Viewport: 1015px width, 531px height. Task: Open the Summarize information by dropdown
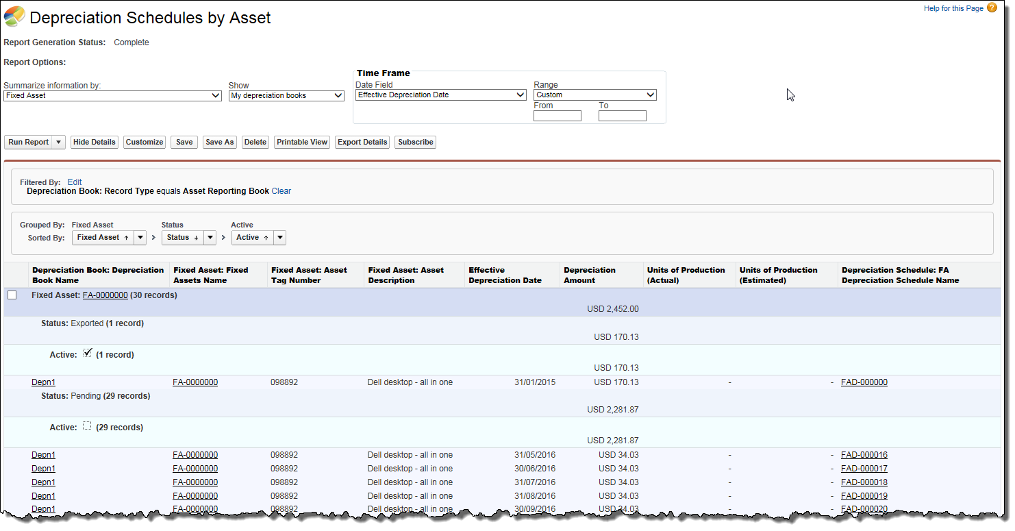pos(112,96)
